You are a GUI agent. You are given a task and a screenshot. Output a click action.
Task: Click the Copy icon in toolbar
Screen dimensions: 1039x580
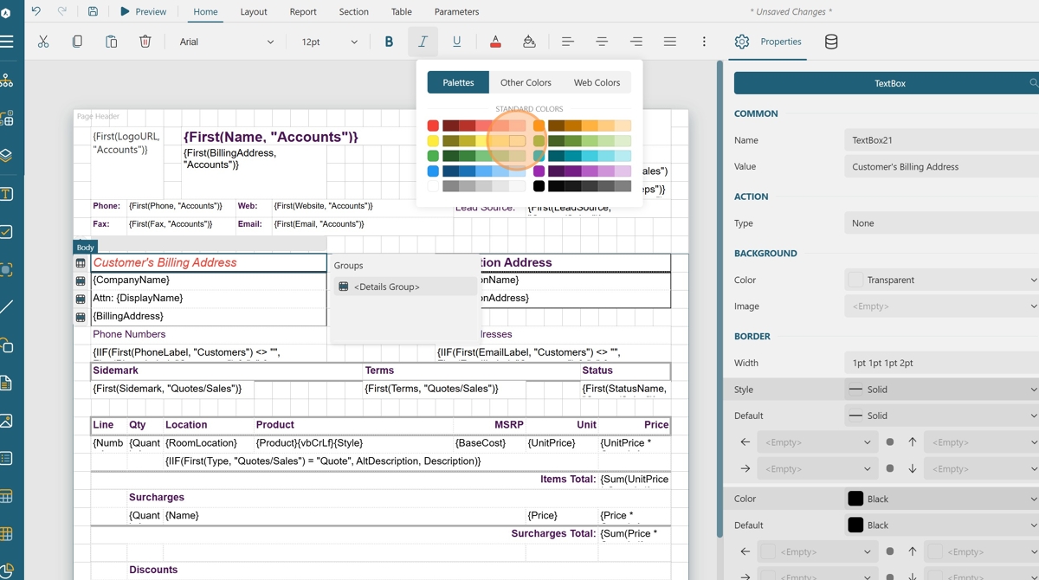tap(77, 42)
